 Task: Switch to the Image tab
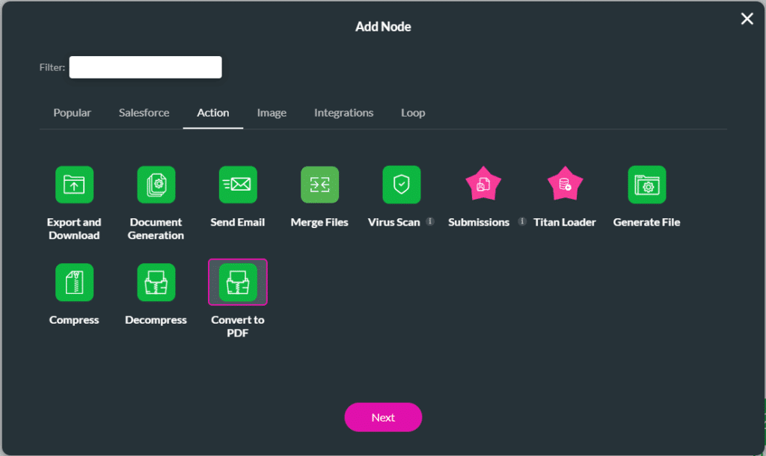point(272,113)
